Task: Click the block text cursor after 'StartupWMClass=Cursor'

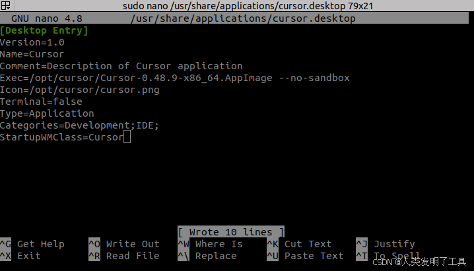Action: coord(127,137)
